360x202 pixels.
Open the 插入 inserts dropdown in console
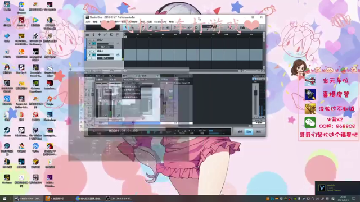131,76
